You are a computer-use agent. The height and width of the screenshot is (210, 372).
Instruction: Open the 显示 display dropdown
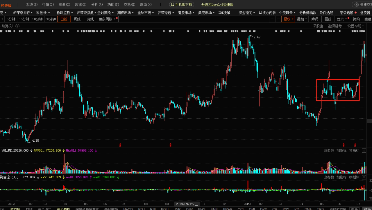click(342, 19)
